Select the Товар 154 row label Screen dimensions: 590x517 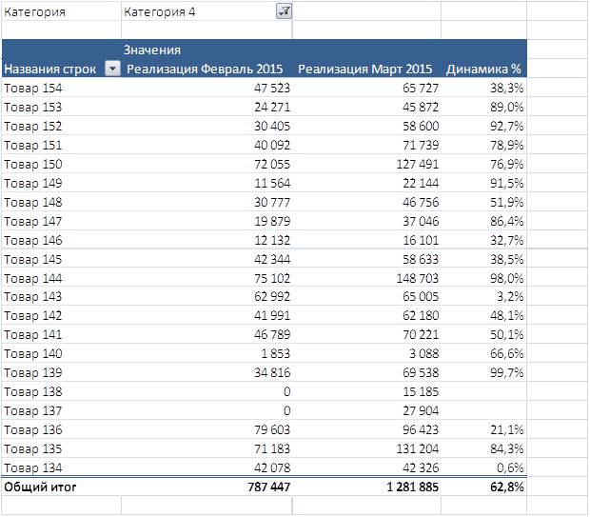[x=33, y=88]
